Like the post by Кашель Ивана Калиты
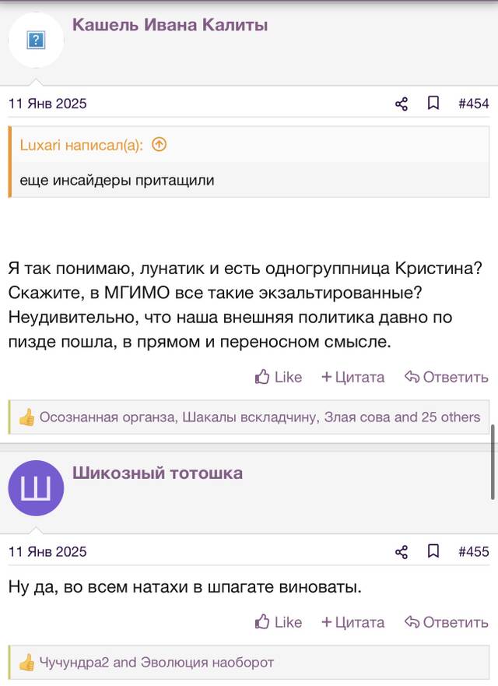Image resolution: width=498 pixels, height=686 pixels. tap(279, 377)
